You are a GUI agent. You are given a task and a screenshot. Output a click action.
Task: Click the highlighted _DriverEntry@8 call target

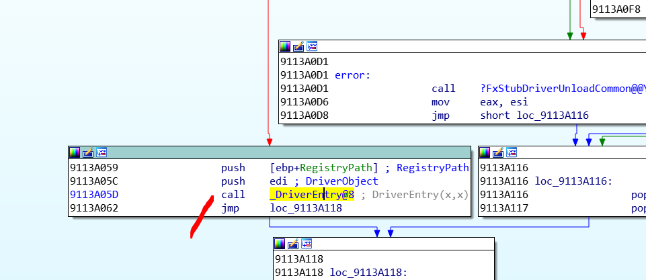point(312,195)
